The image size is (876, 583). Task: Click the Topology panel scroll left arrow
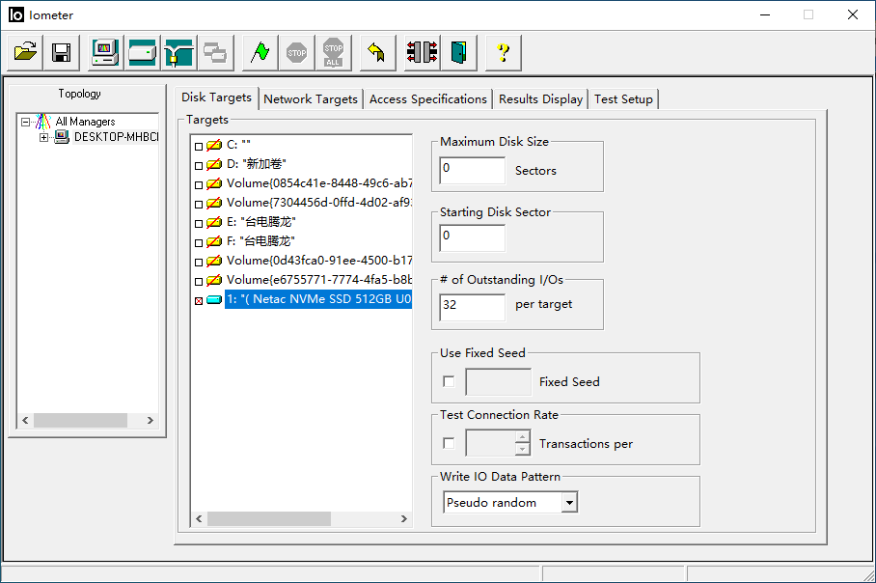(x=25, y=420)
